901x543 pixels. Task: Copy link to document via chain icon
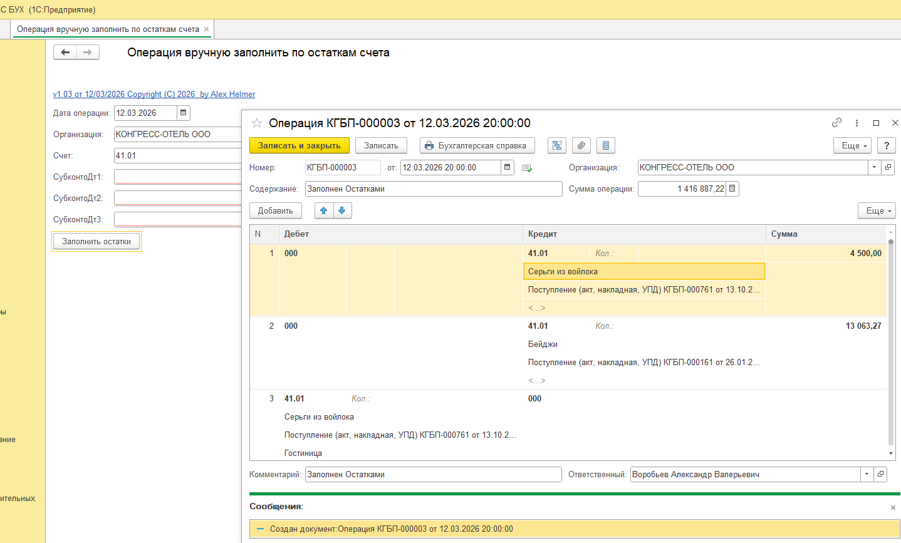(x=836, y=123)
